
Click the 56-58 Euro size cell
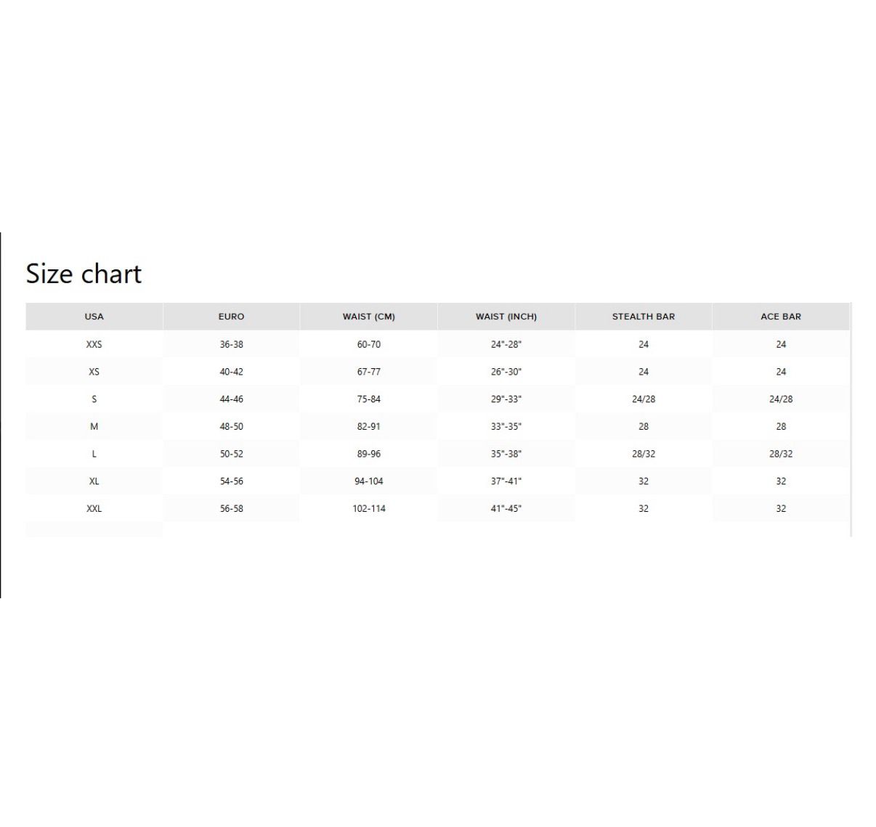click(231, 509)
